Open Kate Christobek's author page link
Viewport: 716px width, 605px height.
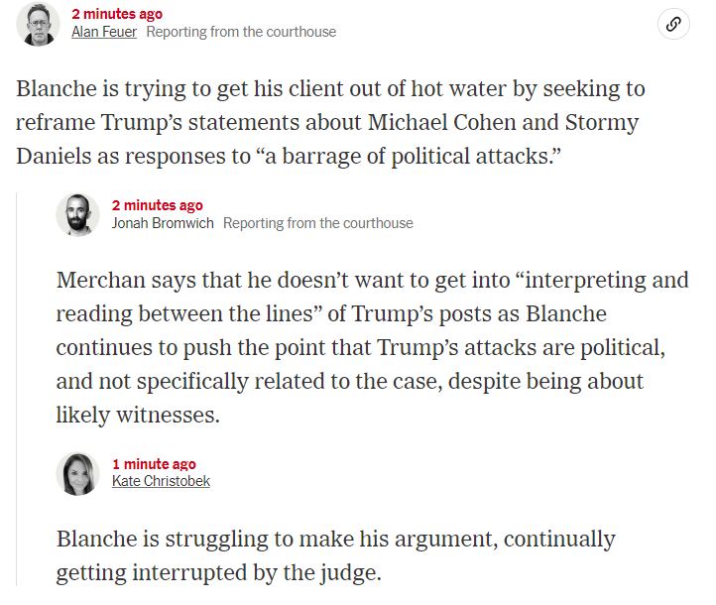[x=161, y=481]
